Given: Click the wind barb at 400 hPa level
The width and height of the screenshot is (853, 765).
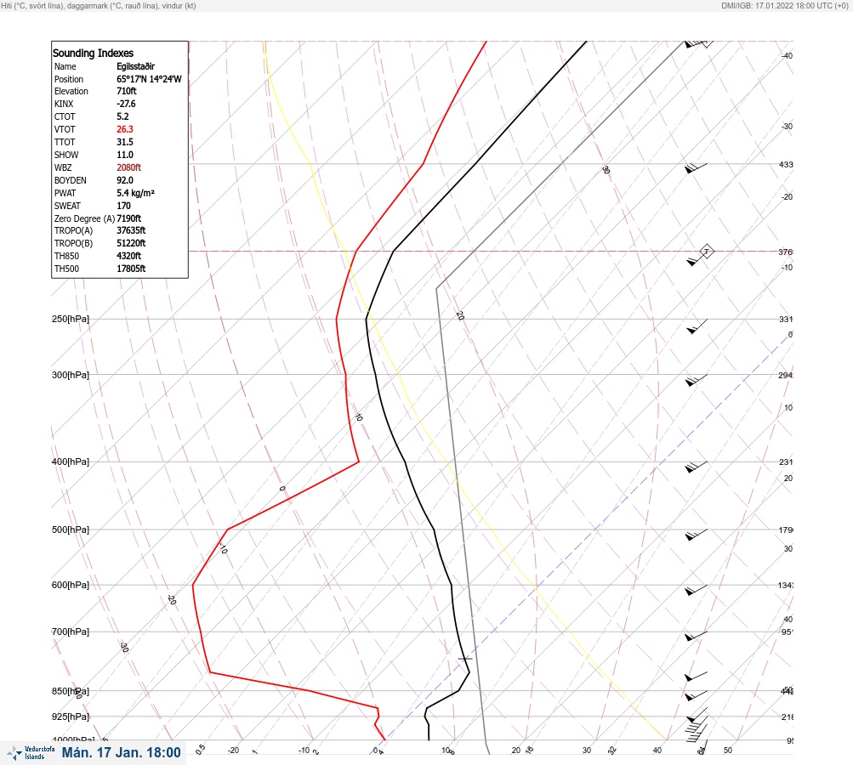Looking at the screenshot, I should coord(697,467).
